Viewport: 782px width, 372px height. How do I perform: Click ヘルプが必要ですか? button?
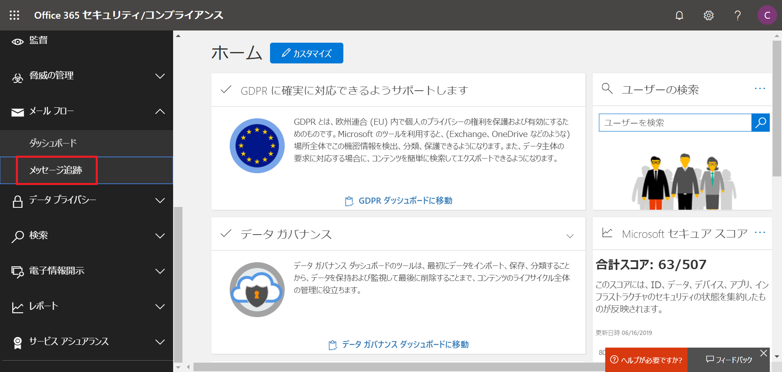[x=646, y=360]
